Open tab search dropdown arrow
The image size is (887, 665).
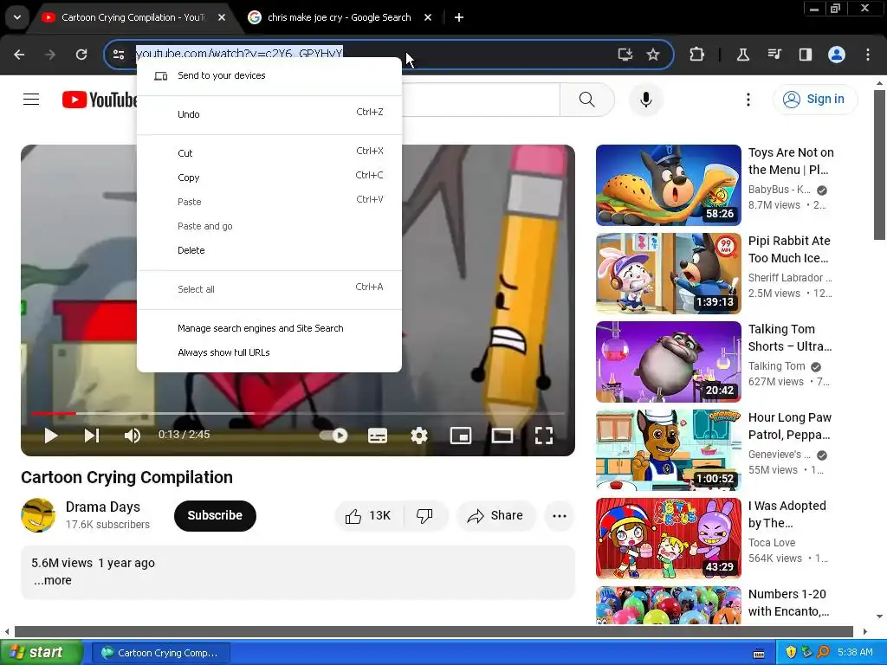pos(17,17)
